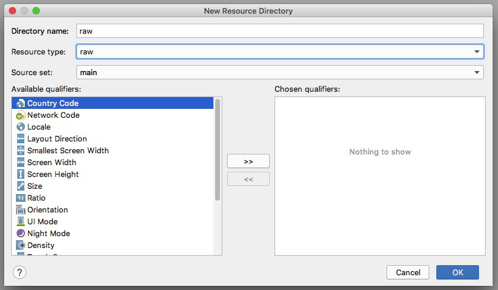Click the UI Mode icon

[x=20, y=221]
